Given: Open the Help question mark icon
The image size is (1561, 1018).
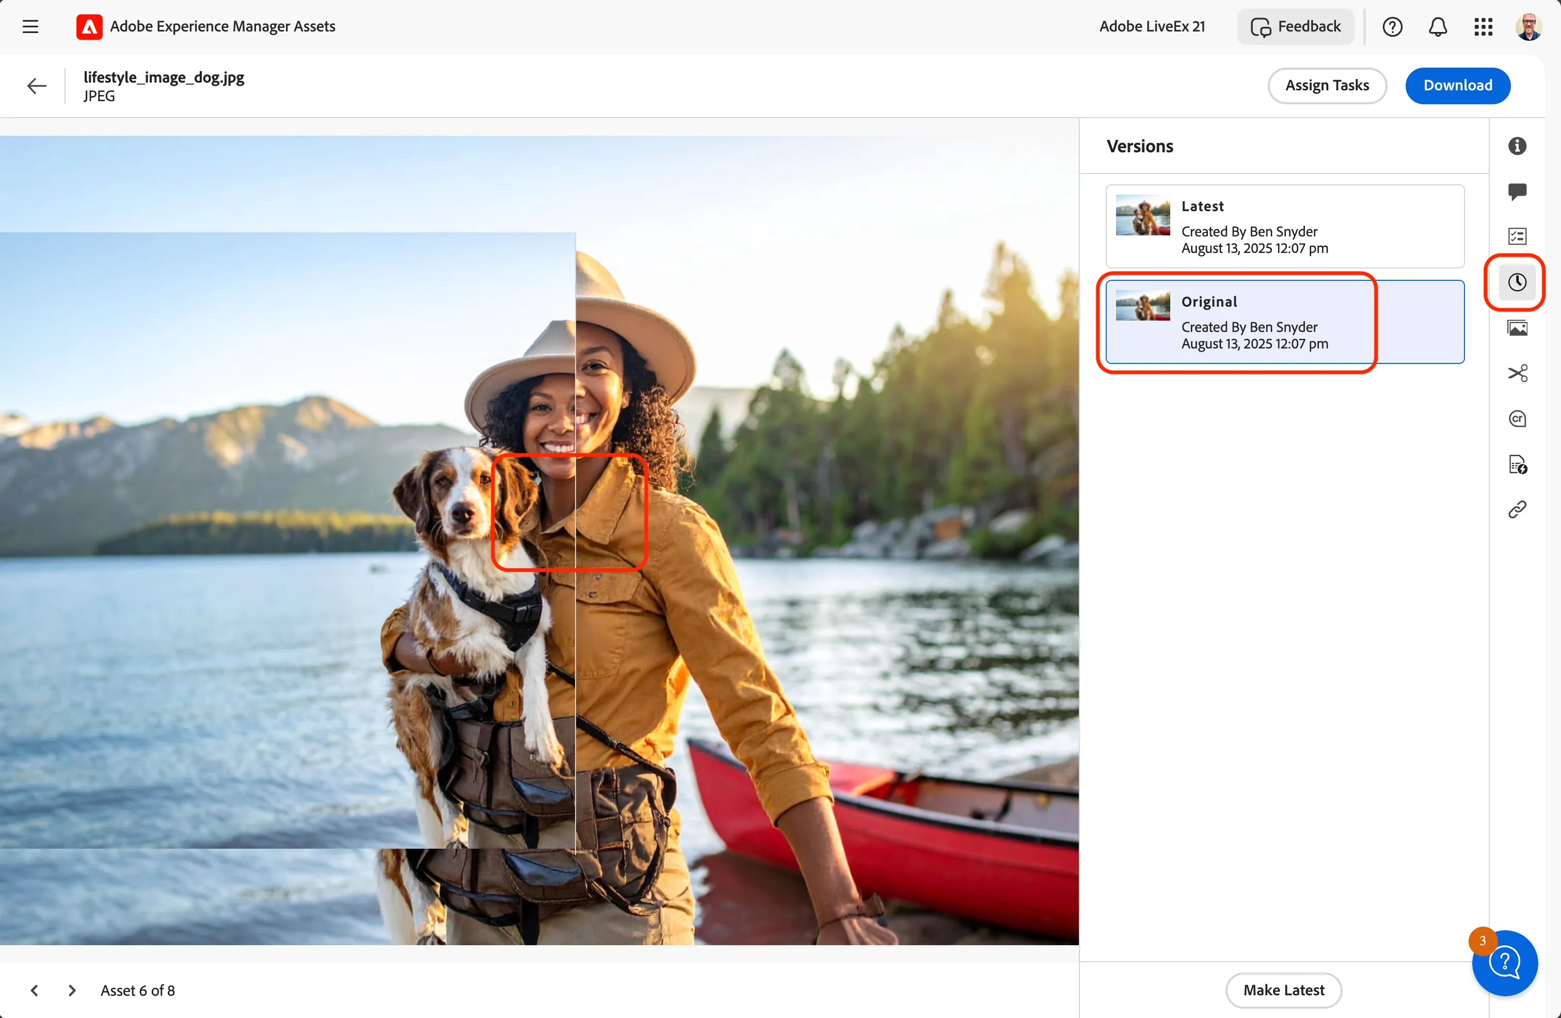Looking at the screenshot, I should (1392, 26).
